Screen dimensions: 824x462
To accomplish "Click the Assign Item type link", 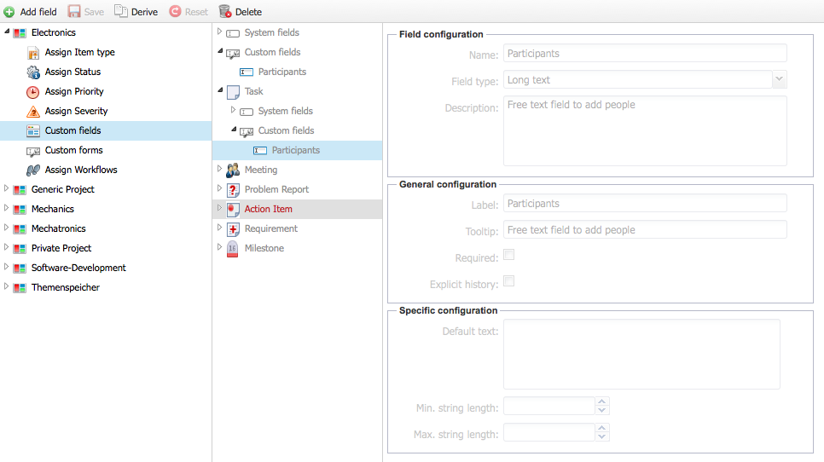I will (79, 53).
